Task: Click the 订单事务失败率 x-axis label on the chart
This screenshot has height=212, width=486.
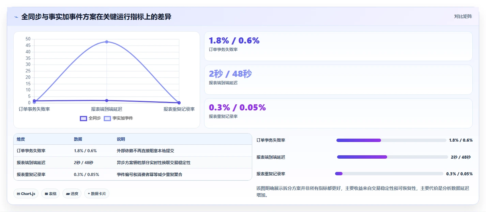Action: pos(34,109)
